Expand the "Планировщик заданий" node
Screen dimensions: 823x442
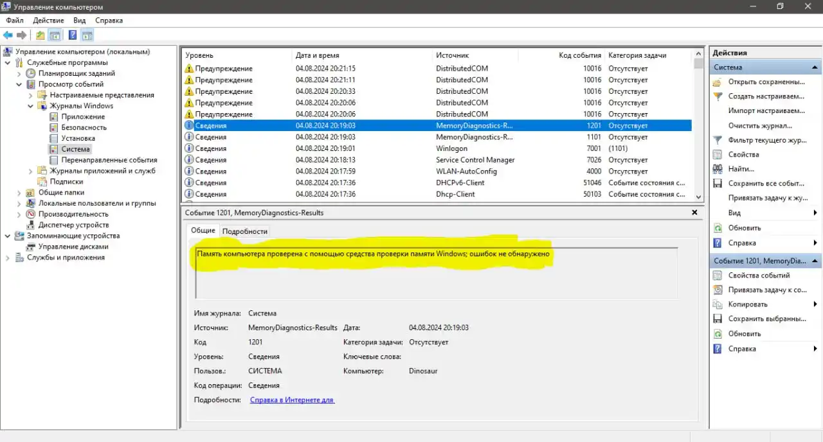click(20, 73)
